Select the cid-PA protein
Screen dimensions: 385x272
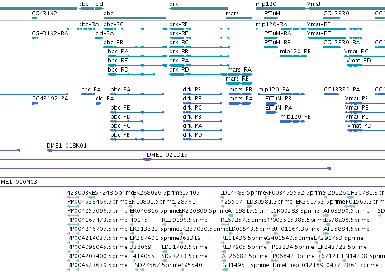(99, 104)
